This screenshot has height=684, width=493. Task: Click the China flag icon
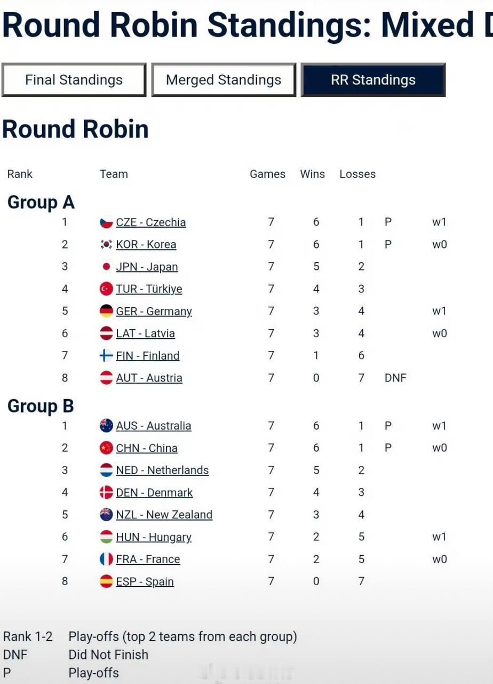[x=106, y=448]
